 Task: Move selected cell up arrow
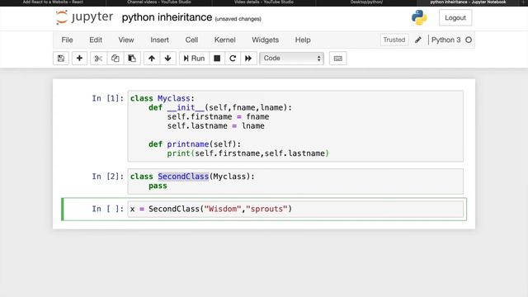pos(152,59)
